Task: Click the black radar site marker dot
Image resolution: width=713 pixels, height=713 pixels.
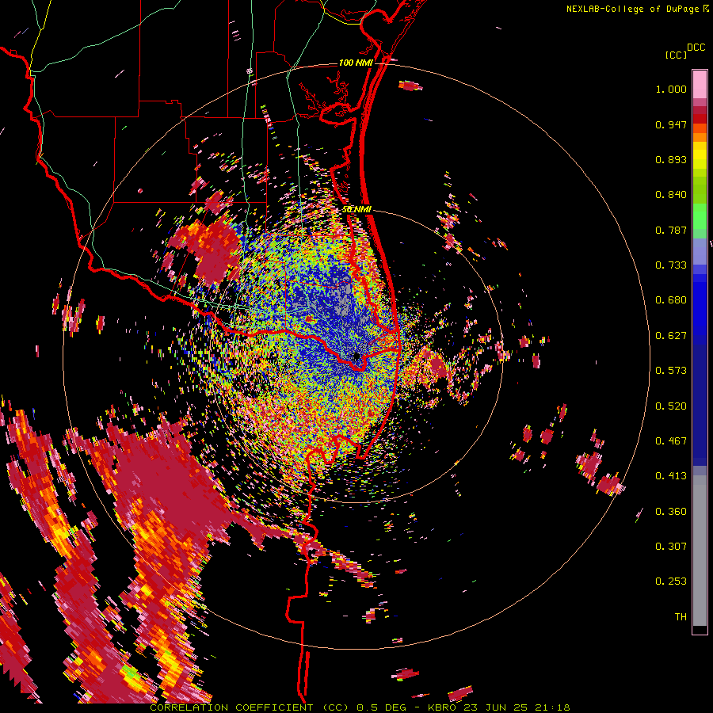Action: point(356,356)
